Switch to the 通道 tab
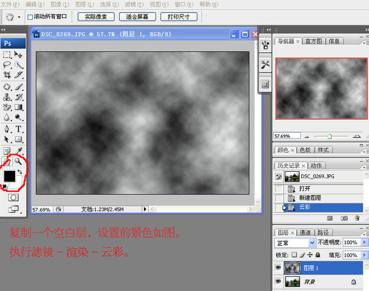Image resolution: width=369 pixels, height=291 pixels. click(305, 233)
